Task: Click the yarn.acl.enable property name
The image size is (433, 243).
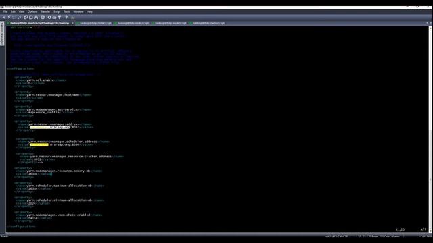Action: tap(41, 80)
